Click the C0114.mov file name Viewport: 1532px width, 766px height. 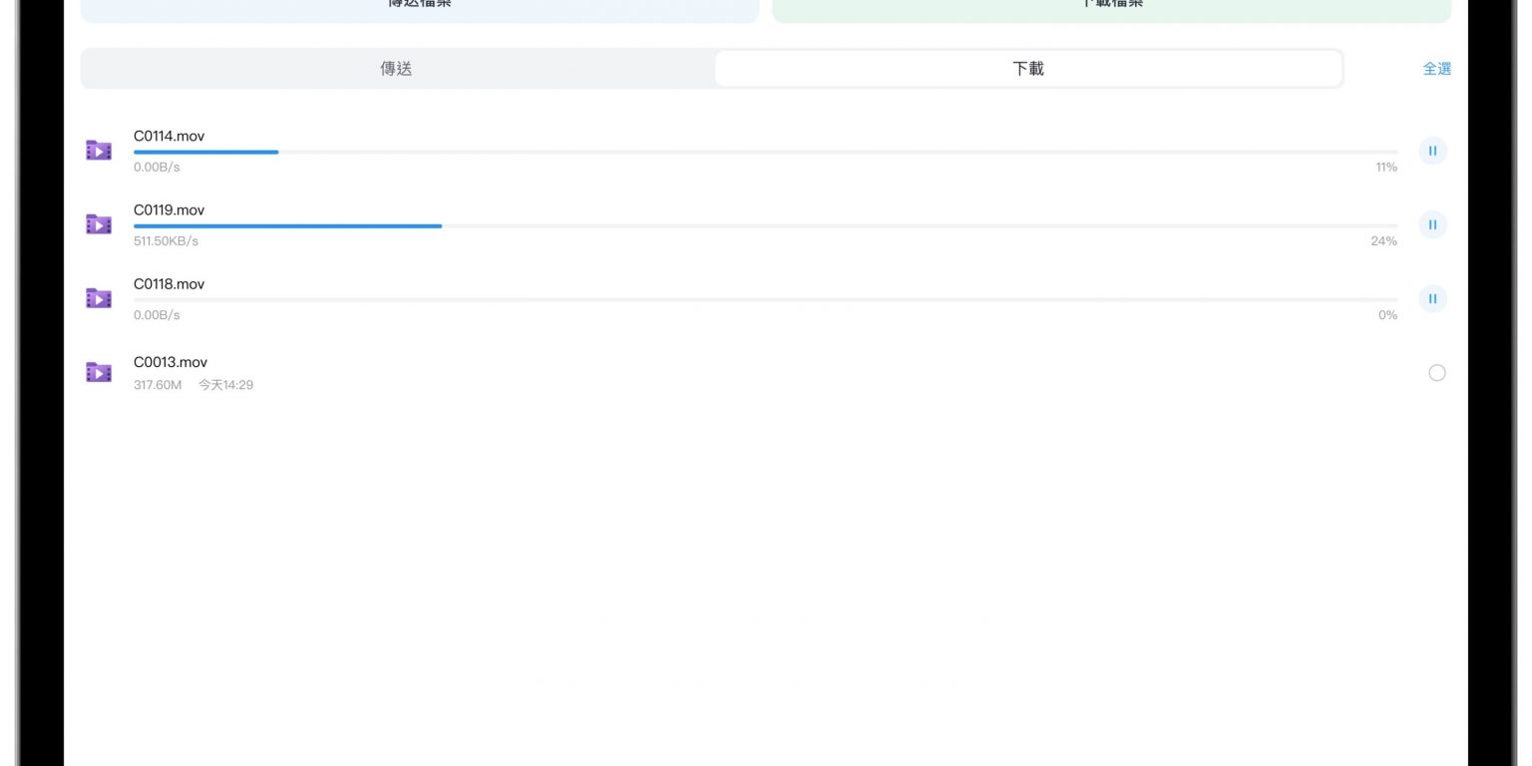[x=169, y=136]
